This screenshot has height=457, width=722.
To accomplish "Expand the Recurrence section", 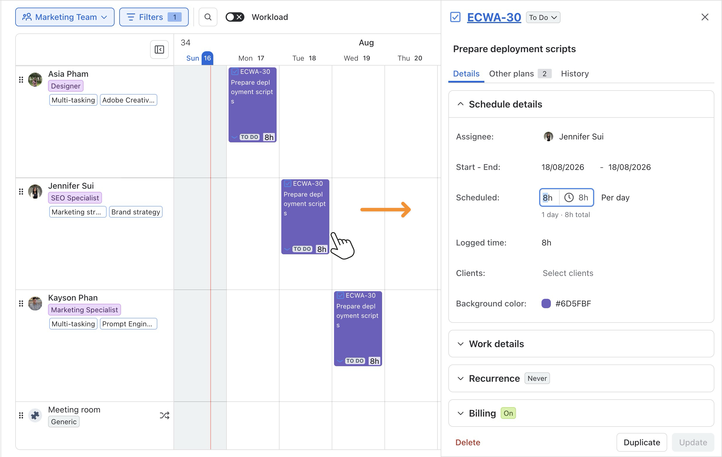I will click(x=461, y=378).
